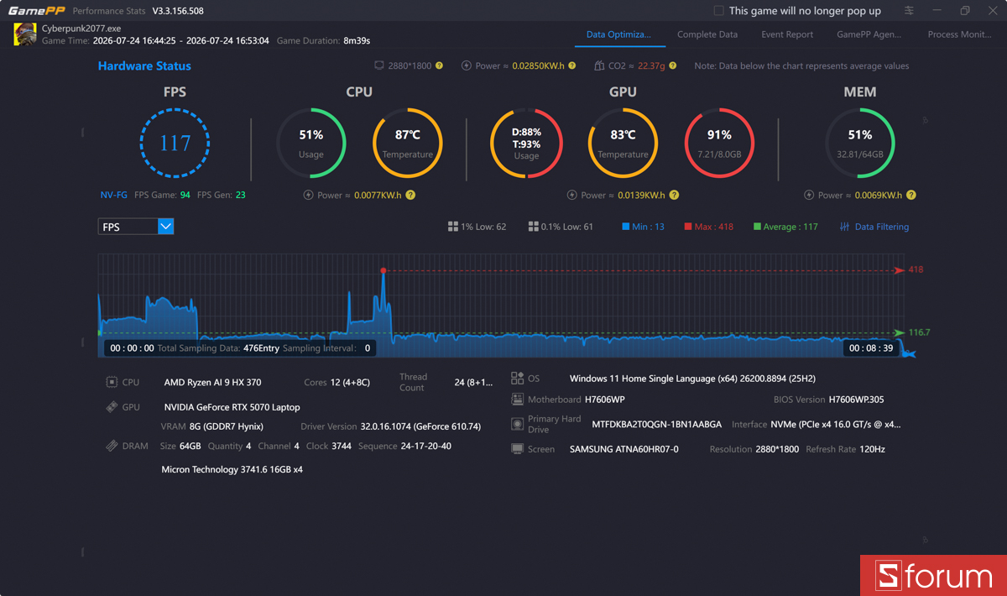
Task: Click the 'Micron Technology 3741.6 16GB x4' text
Action: (232, 469)
